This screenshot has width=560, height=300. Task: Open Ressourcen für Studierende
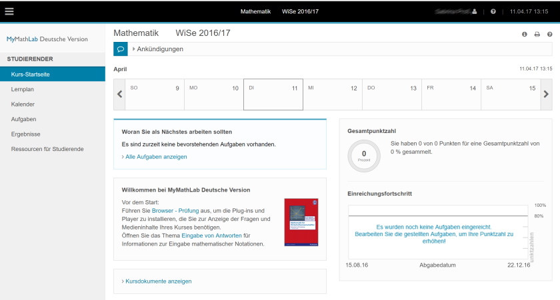click(47, 149)
